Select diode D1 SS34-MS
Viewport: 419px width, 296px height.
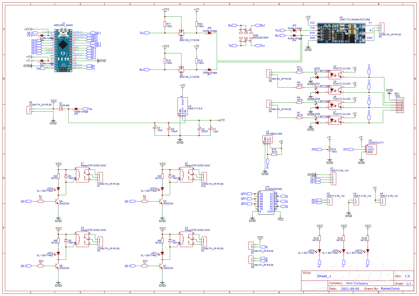point(61,108)
